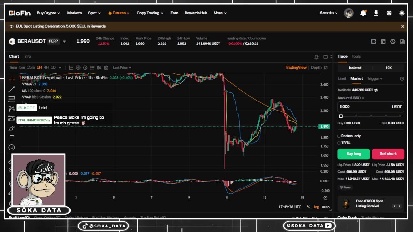Enable the TP/SL checkbox

tap(339, 143)
